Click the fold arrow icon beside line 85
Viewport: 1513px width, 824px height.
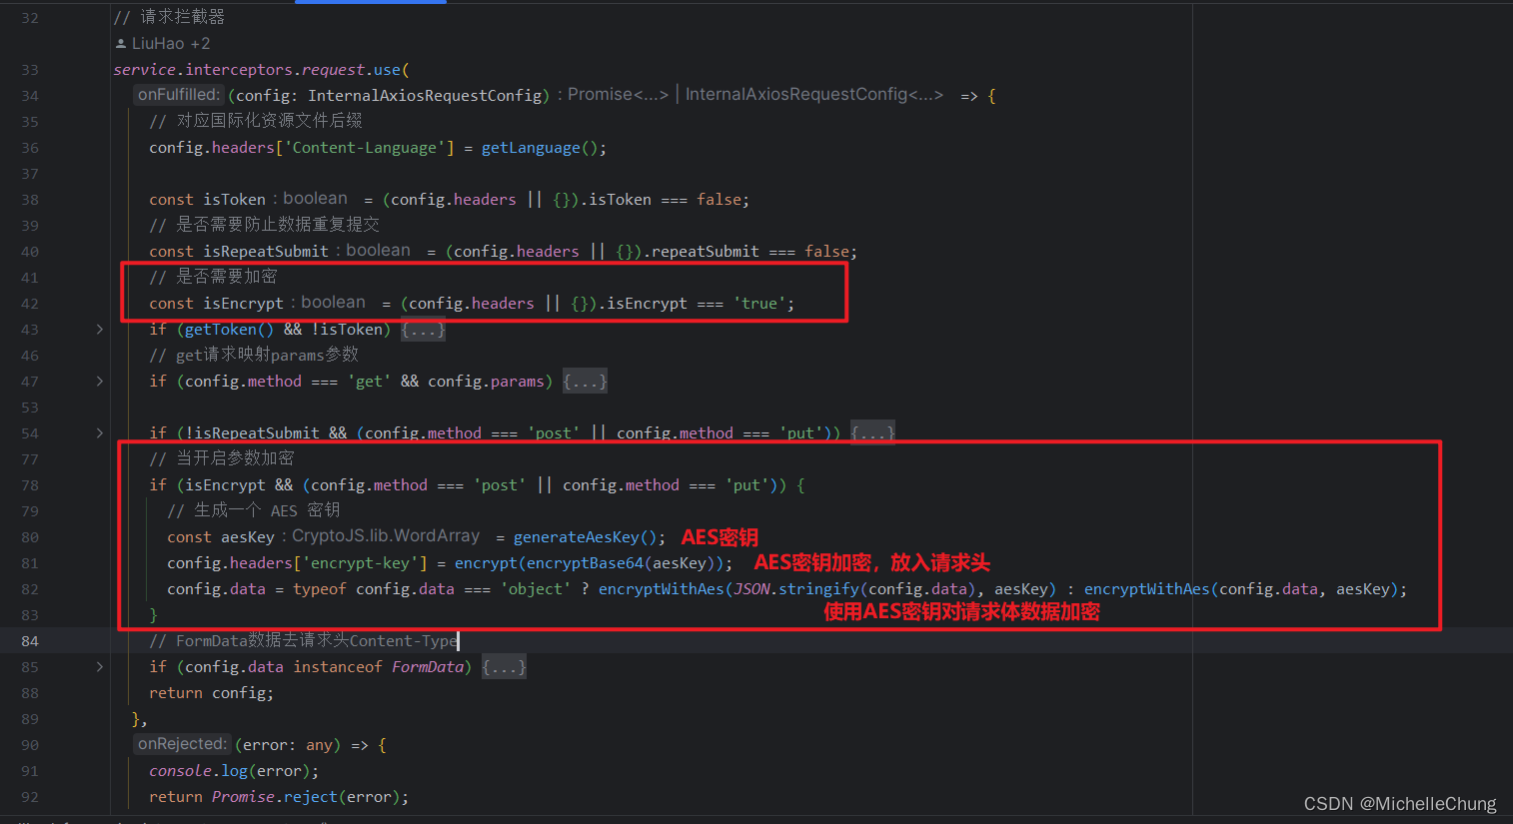[x=97, y=666]
